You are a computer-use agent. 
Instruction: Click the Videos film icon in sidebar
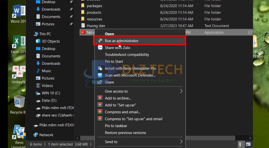[38, 86]
